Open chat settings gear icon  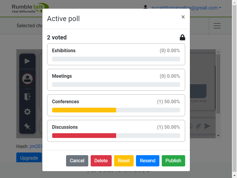tap(27, 112)
